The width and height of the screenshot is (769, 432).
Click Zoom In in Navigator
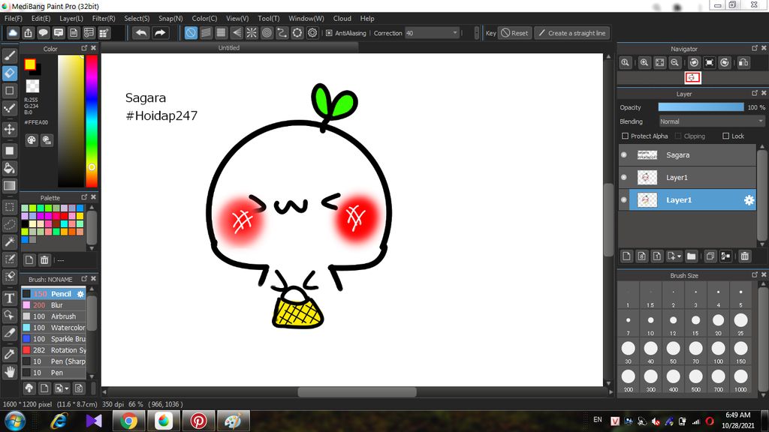[644, 63]
